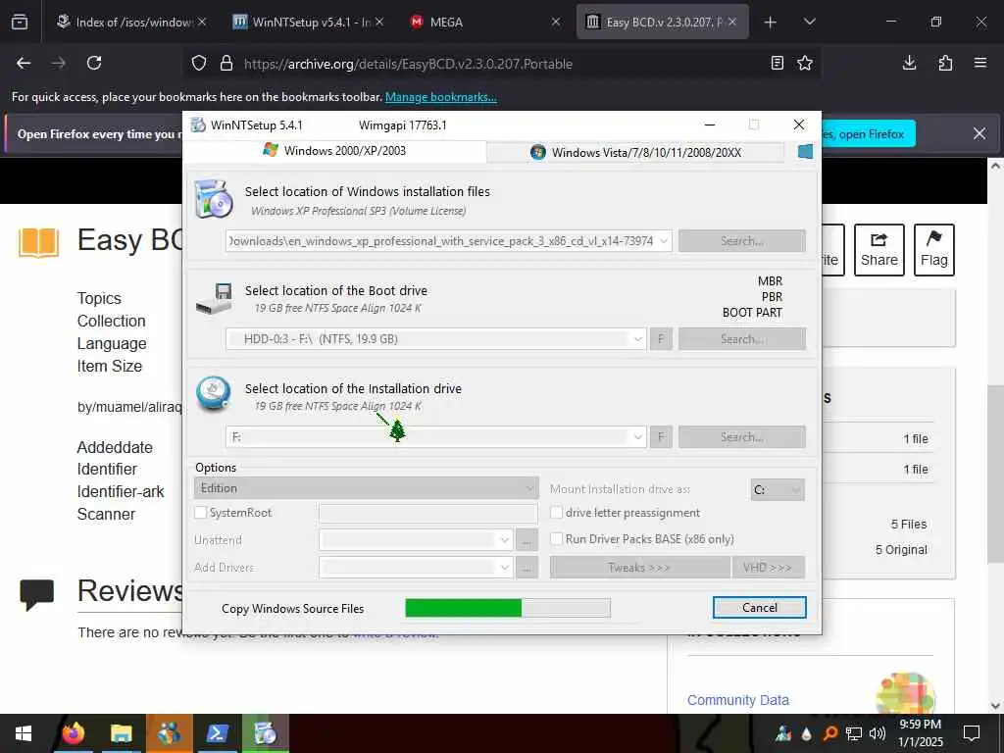Click the VHD >>> button

pos(768,568)
